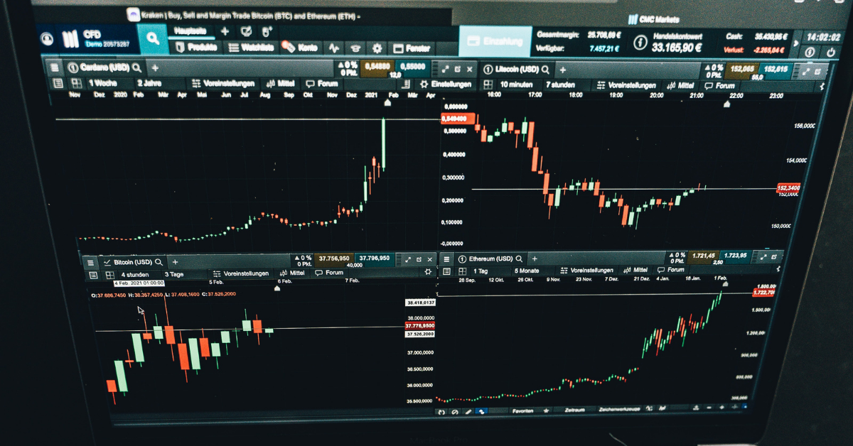Open Cardano interval dropdown '1 Woche'
Viewport: 853px width, 446px height.
point(102,83)
